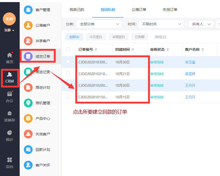Filter by 今日签约
The image size is (220, 176).
pyautogui.click(x=96, y=37)
